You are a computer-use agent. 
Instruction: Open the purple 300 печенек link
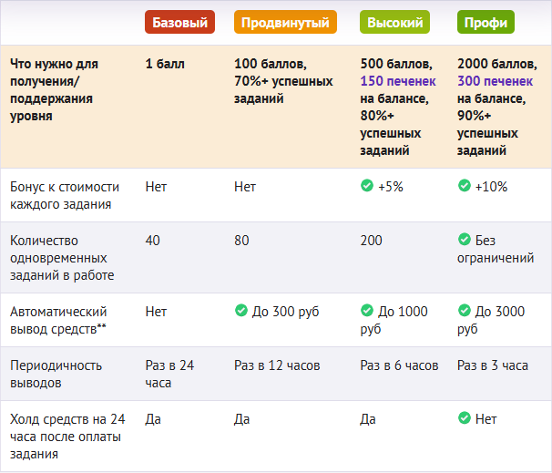pos(494,81)
